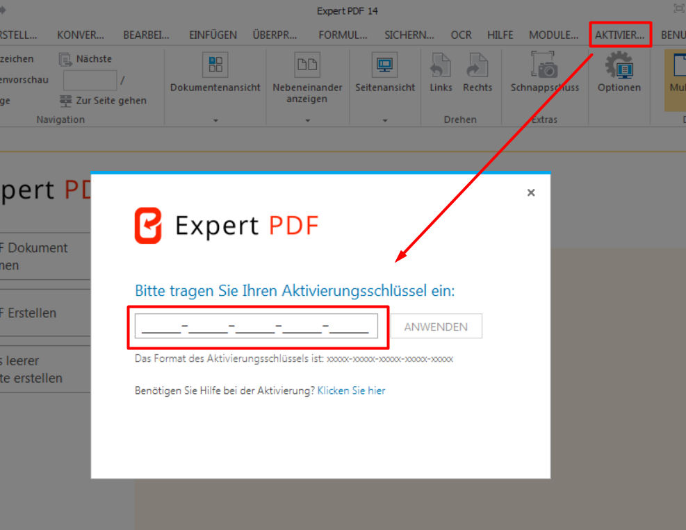Expand the Seitenansicht dropdown arrow

click(385, 120)
